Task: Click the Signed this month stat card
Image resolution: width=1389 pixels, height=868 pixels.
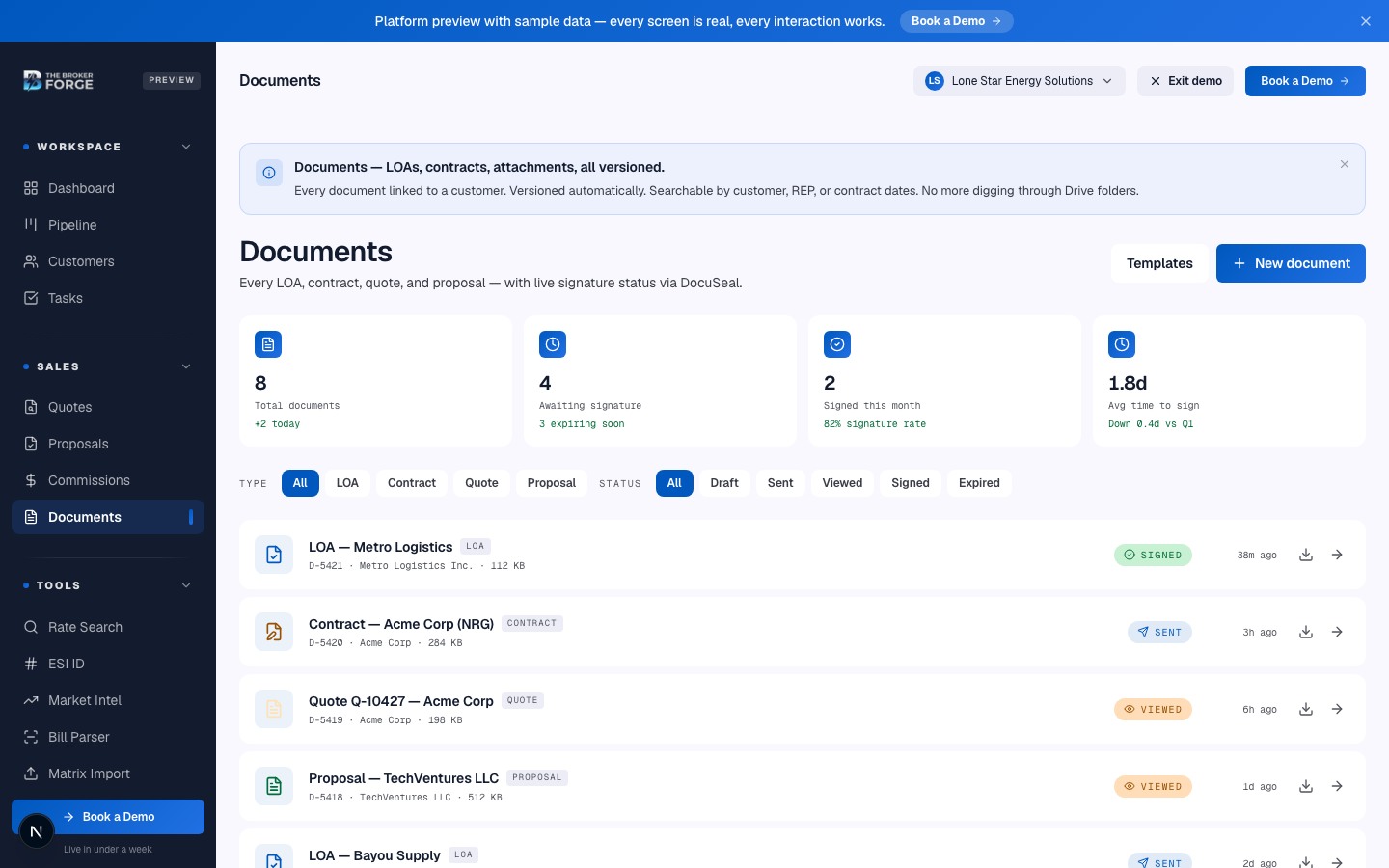Action: tap(944, 381)
